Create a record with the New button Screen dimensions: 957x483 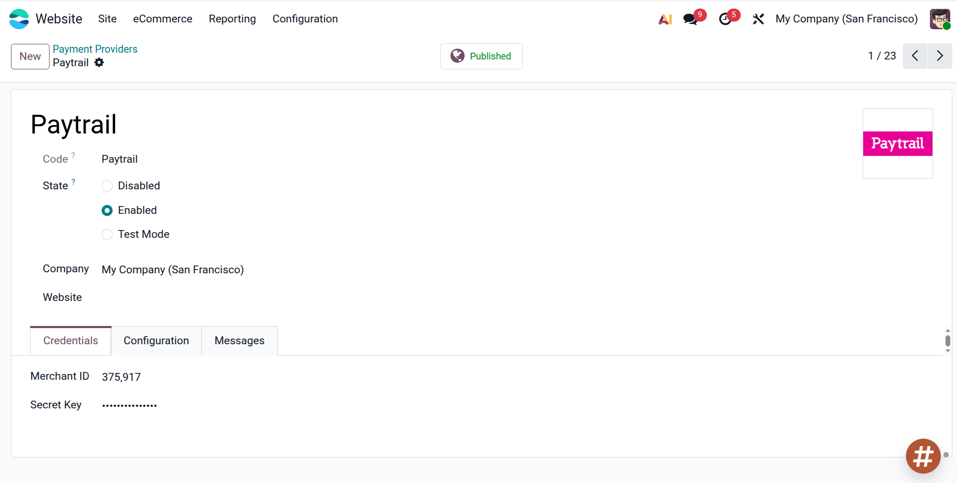click(x=30, y=56)
